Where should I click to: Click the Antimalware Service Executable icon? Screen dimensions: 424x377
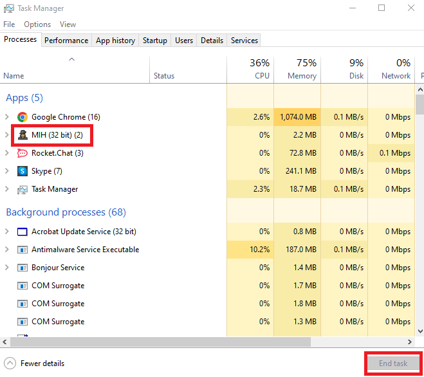tap(23, 250)
